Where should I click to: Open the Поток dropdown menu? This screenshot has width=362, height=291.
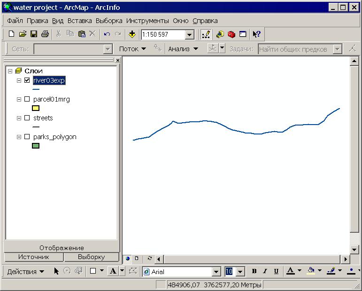tap(132, 49)
